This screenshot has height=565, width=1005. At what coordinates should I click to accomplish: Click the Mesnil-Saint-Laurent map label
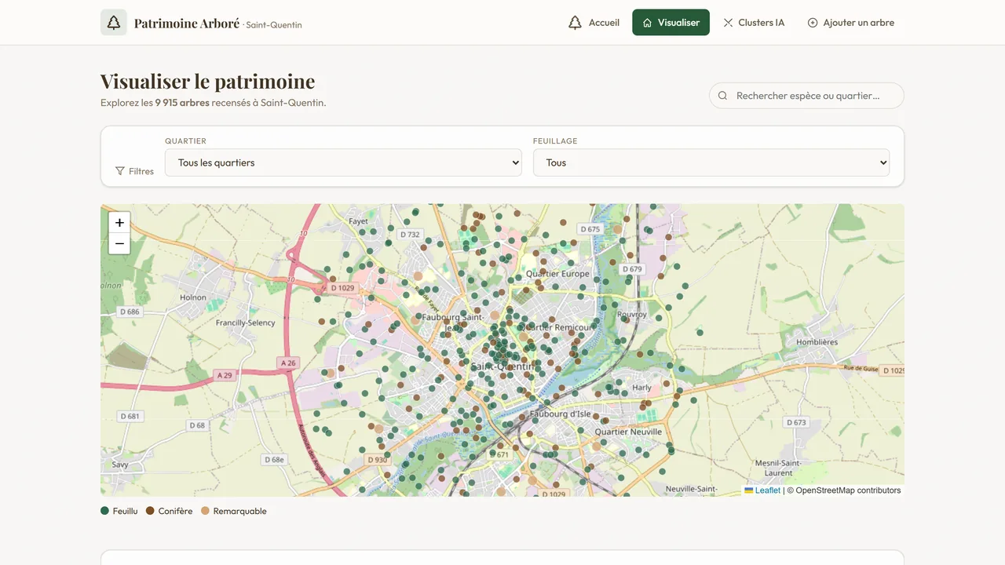[778, 468]
